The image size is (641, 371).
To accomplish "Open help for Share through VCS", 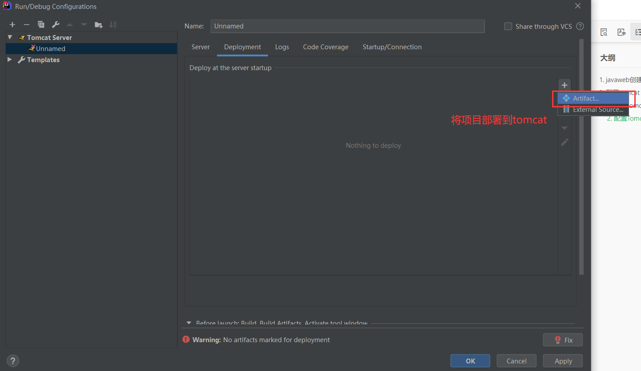I will point(580,26).
